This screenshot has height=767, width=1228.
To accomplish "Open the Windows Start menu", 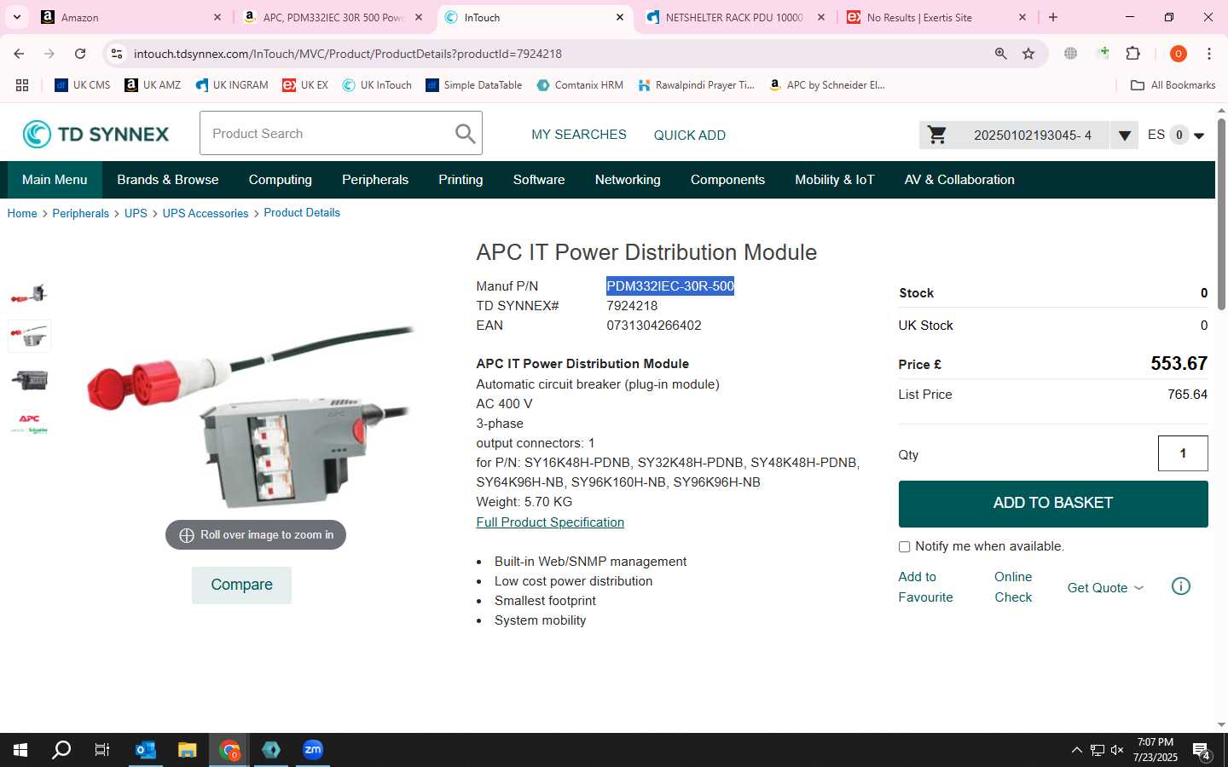I will (x=20, y=750).
